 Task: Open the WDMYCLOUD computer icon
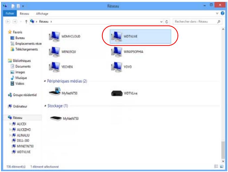click(54, 37)
